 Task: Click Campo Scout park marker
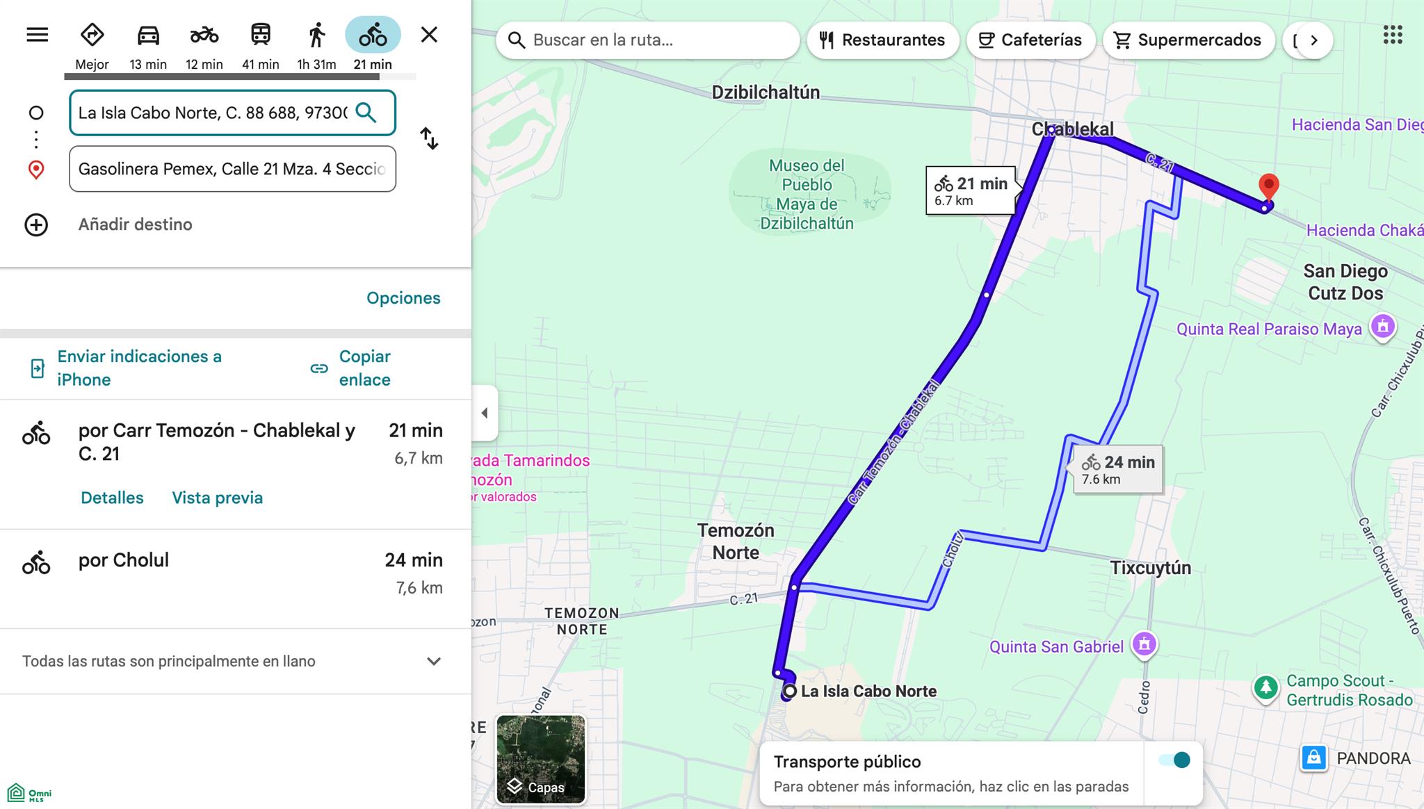1266,689
